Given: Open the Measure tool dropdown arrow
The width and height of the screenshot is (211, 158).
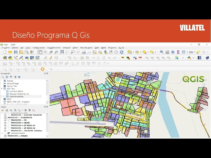Looking at the screenshot, I should click(x=195, y=52).
